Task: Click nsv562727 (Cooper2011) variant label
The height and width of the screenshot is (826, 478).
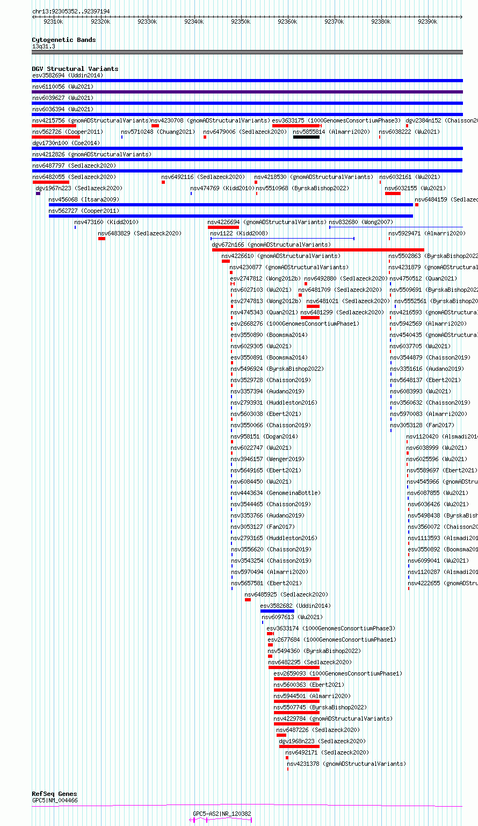Action: click(84, 211)
